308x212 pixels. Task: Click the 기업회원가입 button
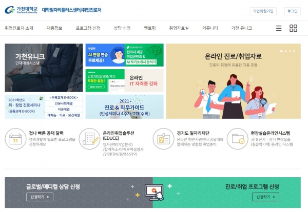point(263,11)
